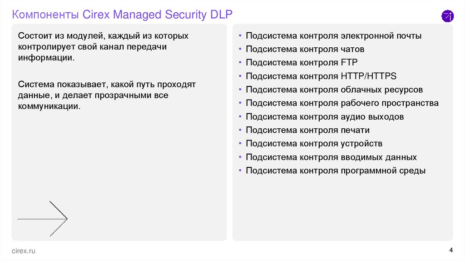Select the "Подсистема контроля печати" item

[x=307, y=130]
